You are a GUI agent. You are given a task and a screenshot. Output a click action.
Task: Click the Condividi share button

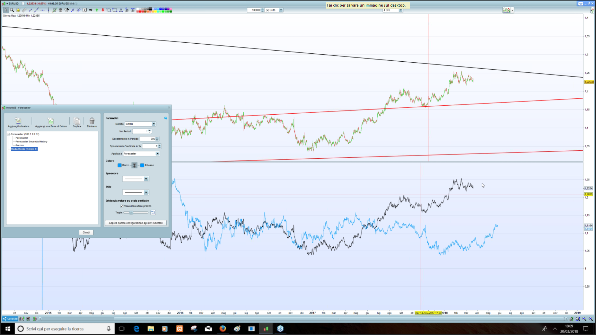(x=10, y=319)
